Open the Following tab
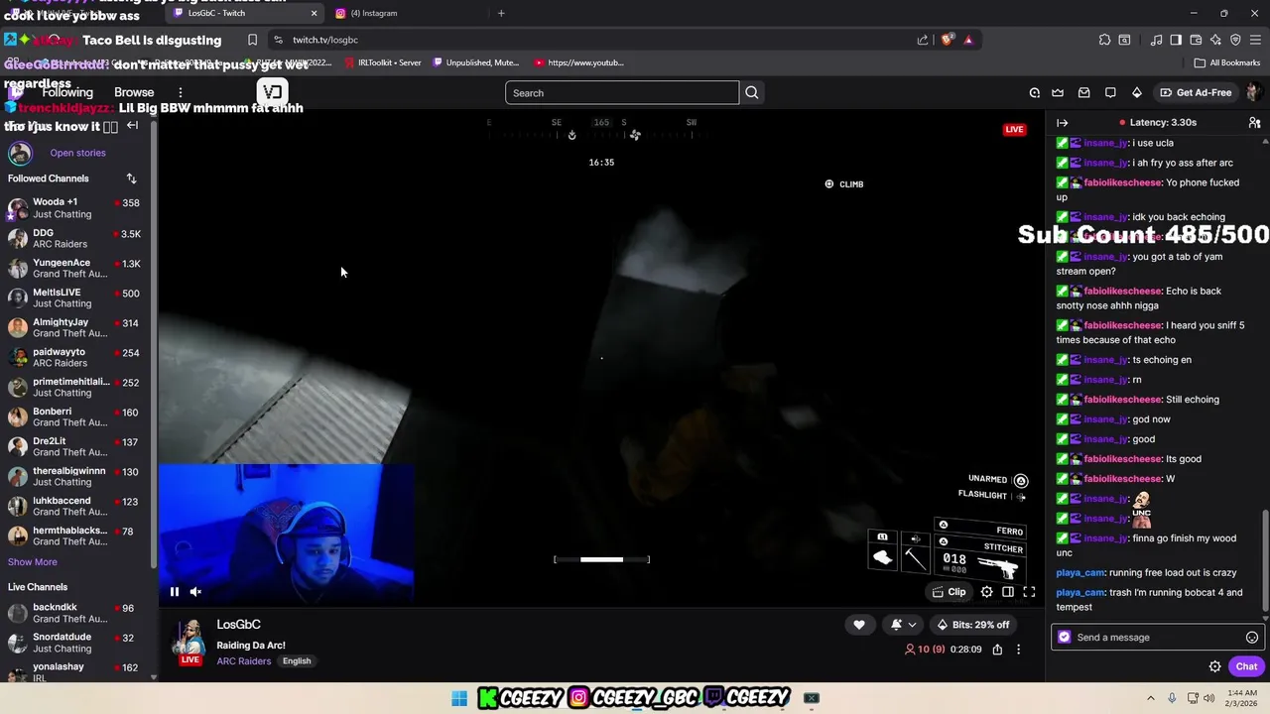 [x=67, y=92]
